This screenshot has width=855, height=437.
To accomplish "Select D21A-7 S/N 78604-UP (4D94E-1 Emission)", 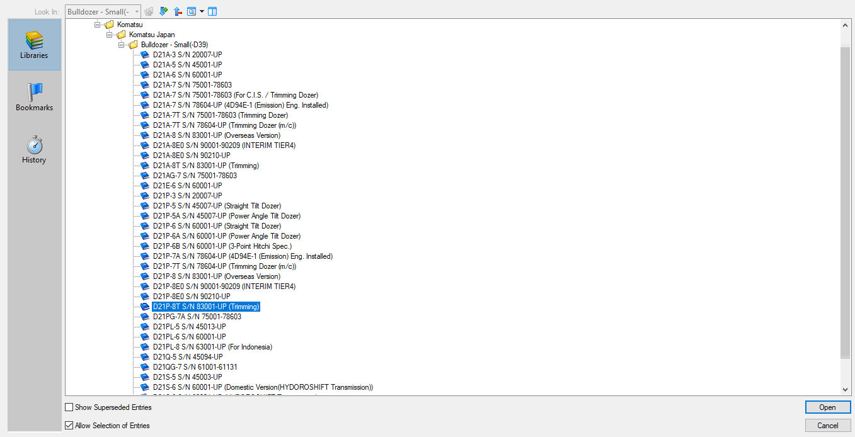I will tap(240, 105).
